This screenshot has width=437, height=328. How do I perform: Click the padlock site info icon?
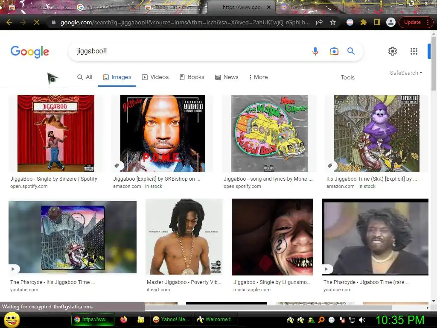click(x=54, y=22)
